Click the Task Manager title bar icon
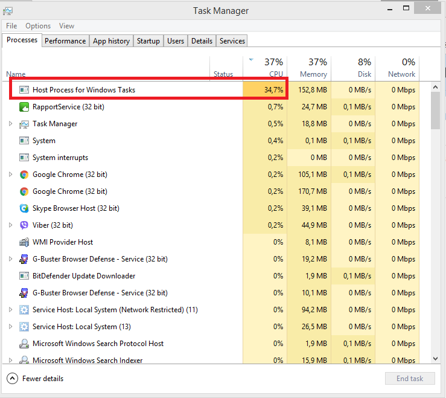The width and height of the screenshot is (446, 398). click(x=8, y=11)
